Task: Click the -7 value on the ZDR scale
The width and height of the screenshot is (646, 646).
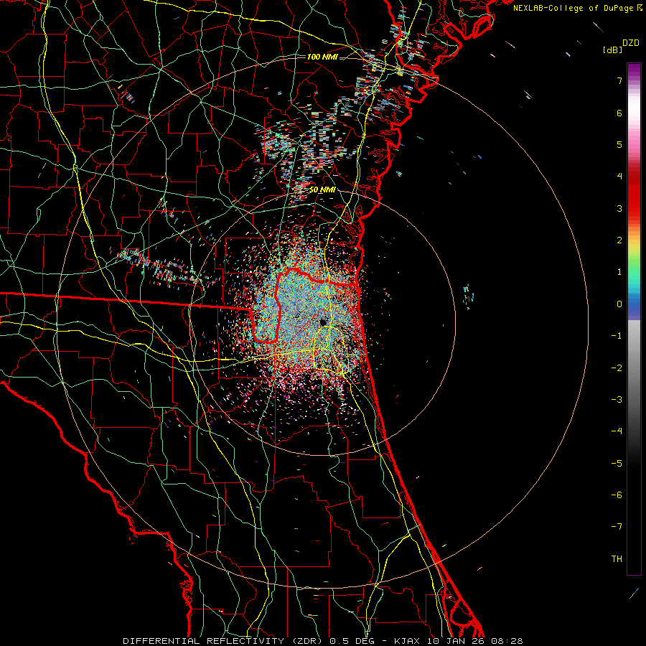Action: coord(617,527)
